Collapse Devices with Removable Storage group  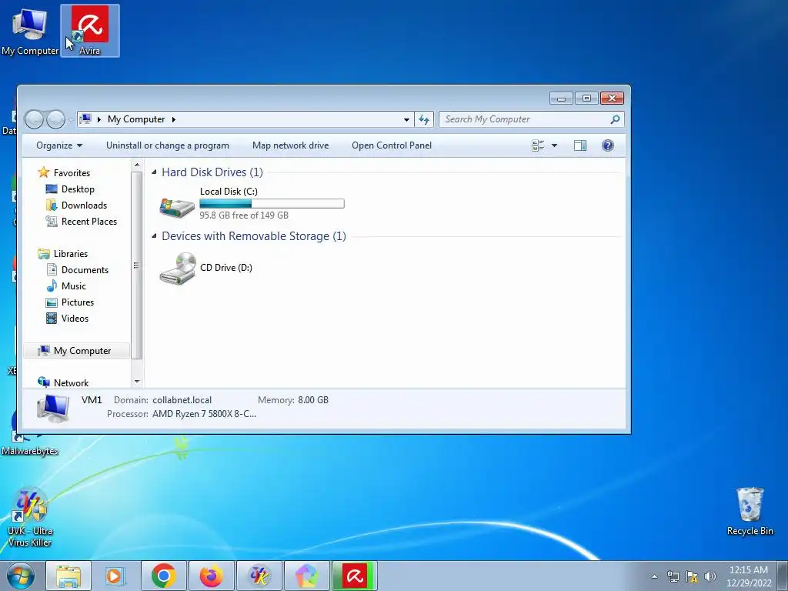click(x=154, y=236)
